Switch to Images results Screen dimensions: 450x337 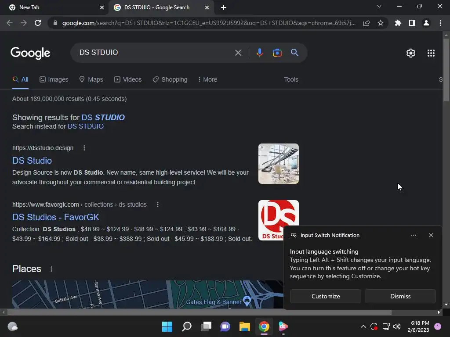pos(54,80)
